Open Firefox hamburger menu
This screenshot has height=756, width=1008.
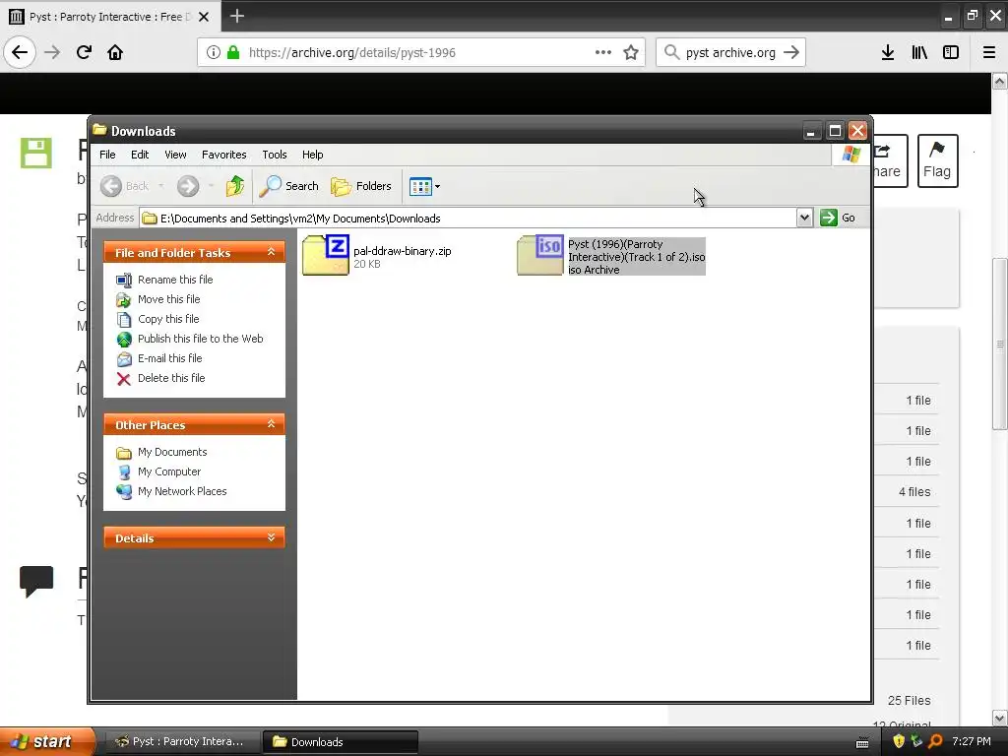[x=989, y=52]
